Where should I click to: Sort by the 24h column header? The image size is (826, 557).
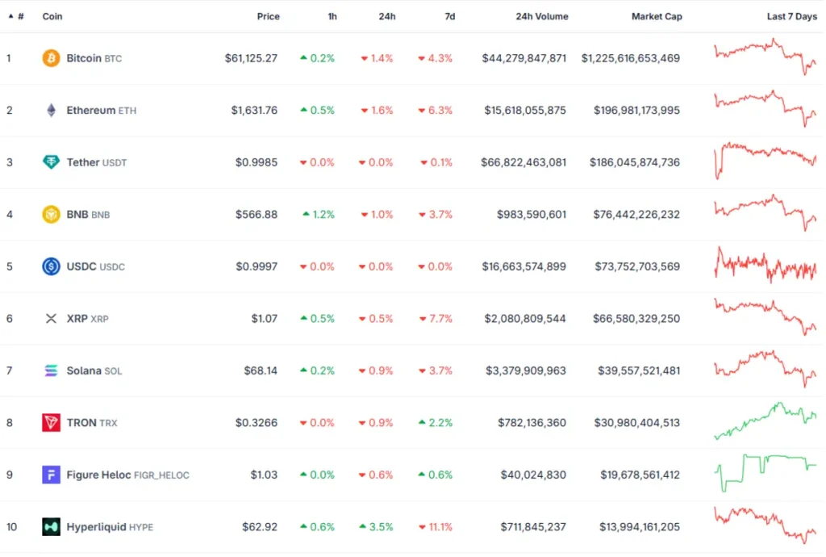point(387,16)
